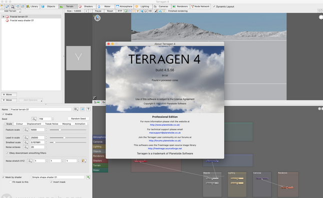
Task: Switch to the Displacement tab
Action: [x=34, y=124]
